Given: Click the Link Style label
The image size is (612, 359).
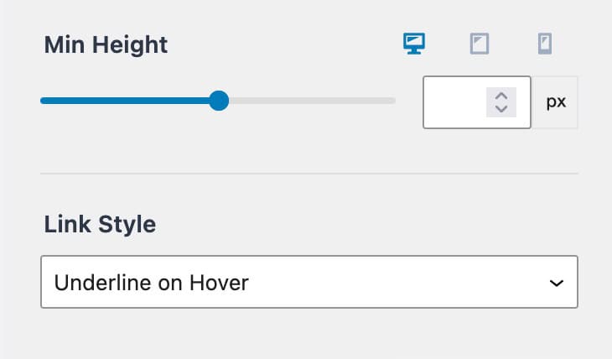Looking at the screenshot, I should pos(100,225).
